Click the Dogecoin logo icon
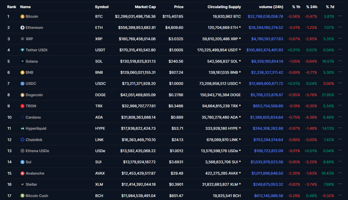The image size is (348, 200). coord(22,95)
